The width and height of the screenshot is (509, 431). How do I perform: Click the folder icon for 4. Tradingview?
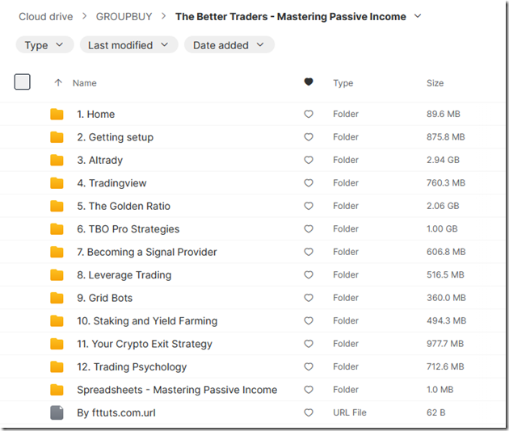pos(57,183)
